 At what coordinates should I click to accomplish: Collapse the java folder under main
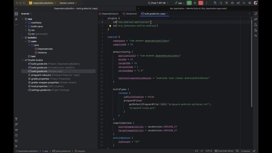29,45
